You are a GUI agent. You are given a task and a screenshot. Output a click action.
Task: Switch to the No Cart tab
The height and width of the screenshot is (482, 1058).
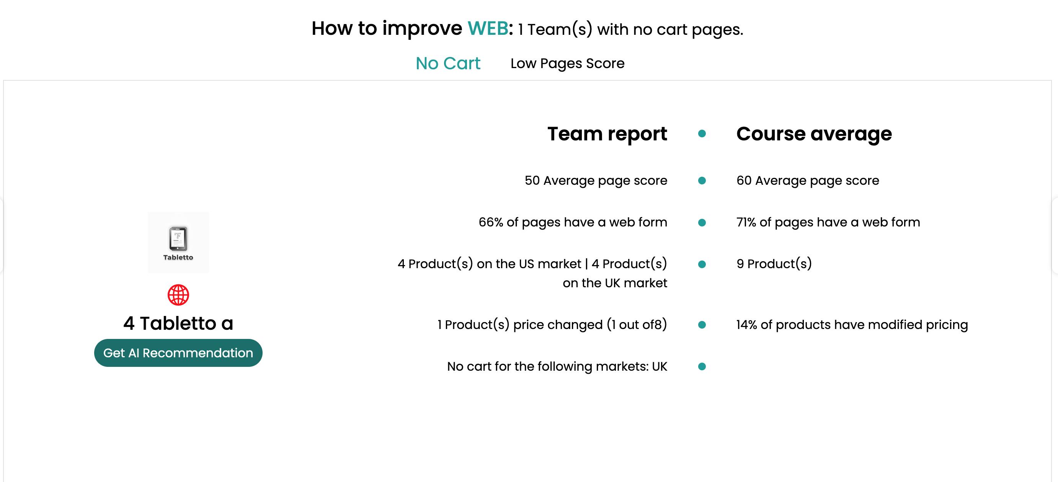pos(448,63)
